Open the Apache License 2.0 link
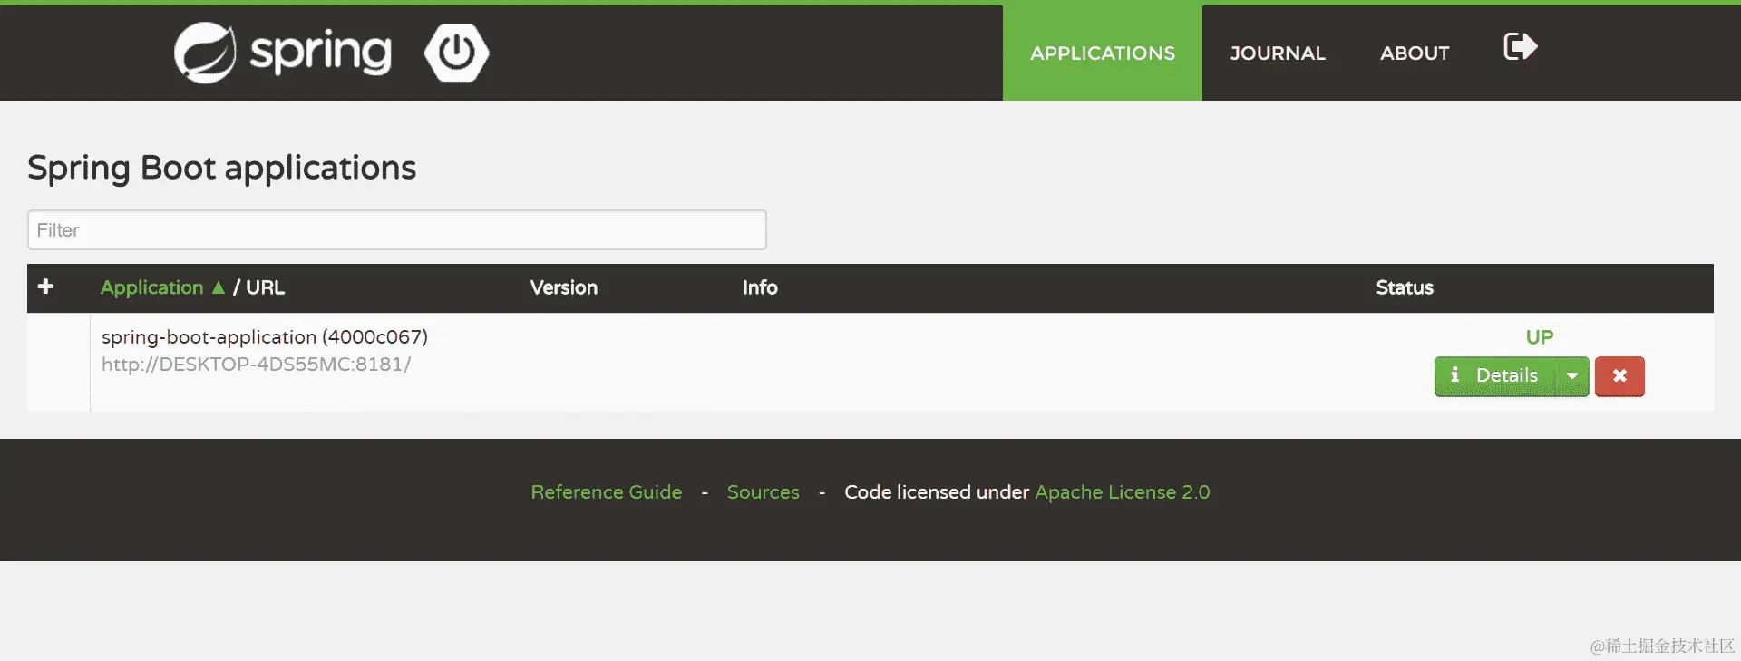The image size is (1741, 661). click(x=1123, y=492)
